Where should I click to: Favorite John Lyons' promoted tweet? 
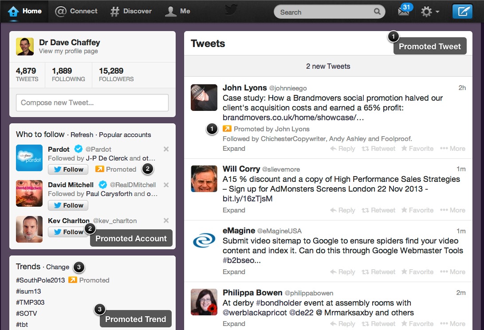417,149
